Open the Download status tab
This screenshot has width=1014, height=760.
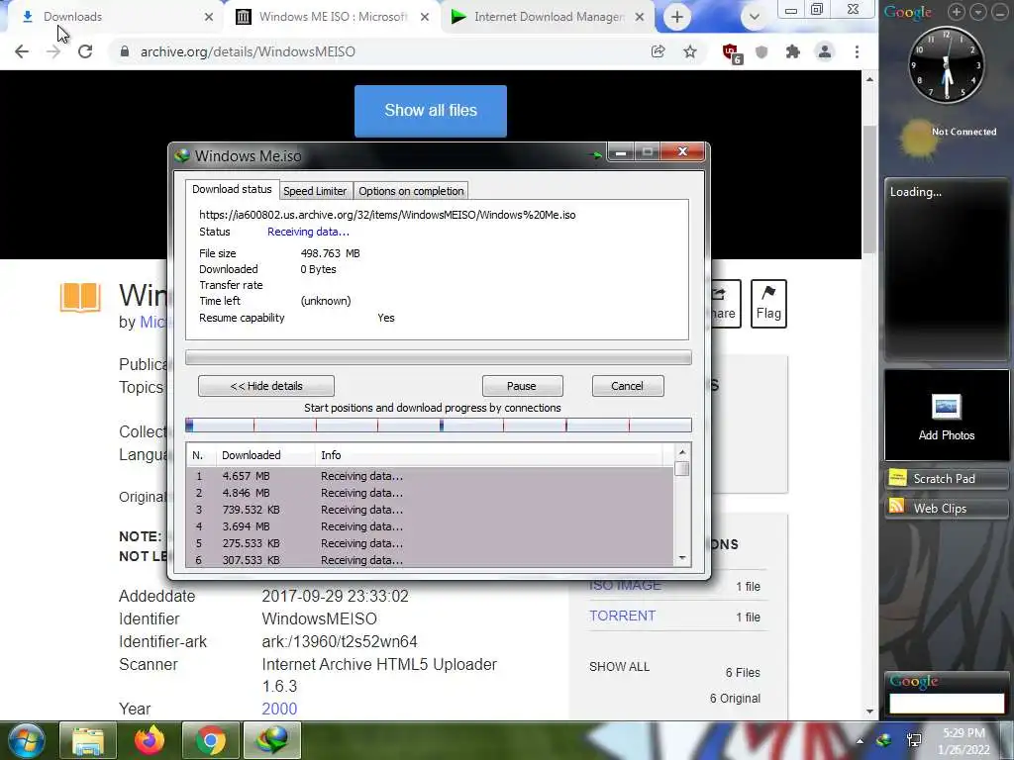pos(232,189)
